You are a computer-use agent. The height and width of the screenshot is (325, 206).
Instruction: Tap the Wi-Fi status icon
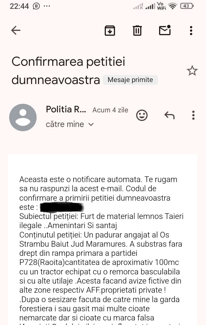(173, 6)
